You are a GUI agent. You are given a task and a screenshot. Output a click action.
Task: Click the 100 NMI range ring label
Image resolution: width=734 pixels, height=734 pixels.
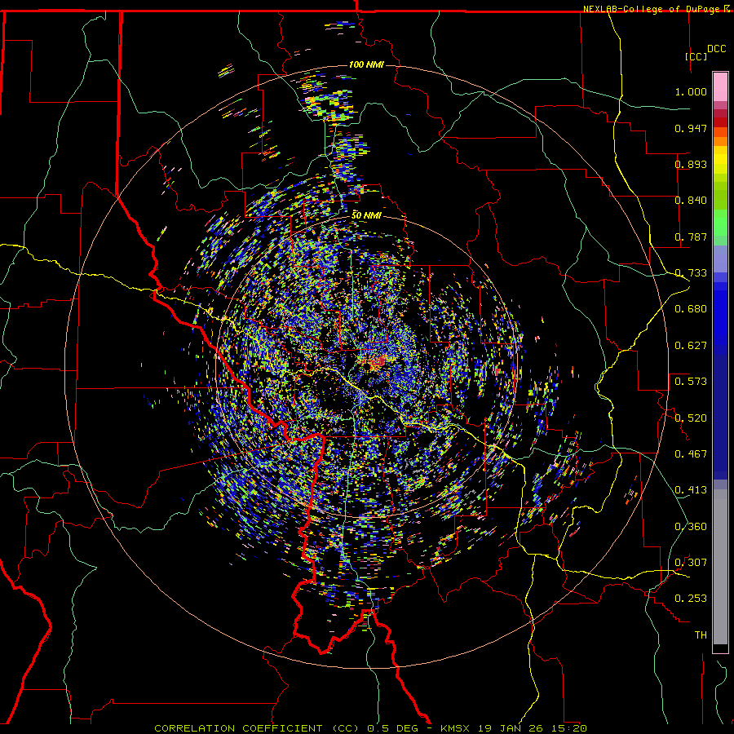pyautogui.click(x=366, y=64)
